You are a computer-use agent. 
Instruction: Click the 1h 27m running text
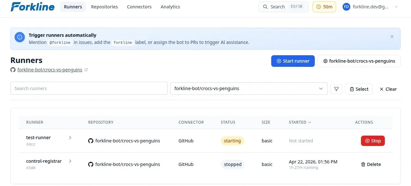click(303, 168)
